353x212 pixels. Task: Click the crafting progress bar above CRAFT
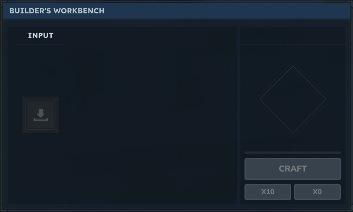[293, 153]
